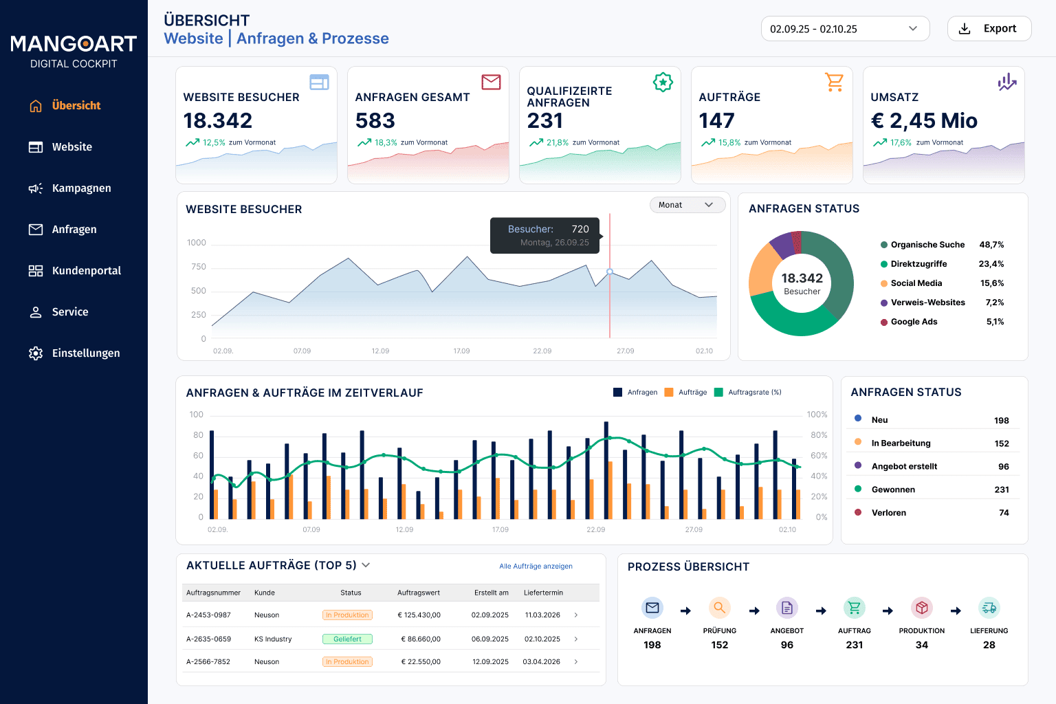
Task: Select the Lieferung truck process icon
Action: [989, 608]
